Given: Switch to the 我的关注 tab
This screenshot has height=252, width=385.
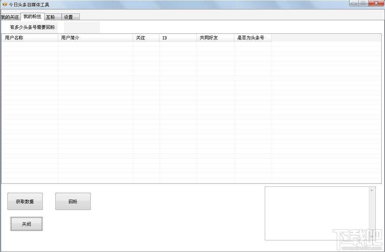Looking at the screenshot, I should 10,17.
